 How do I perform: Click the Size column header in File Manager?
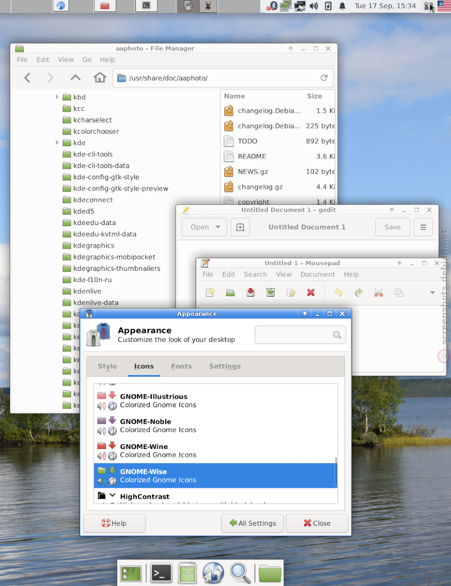(319, 96)
